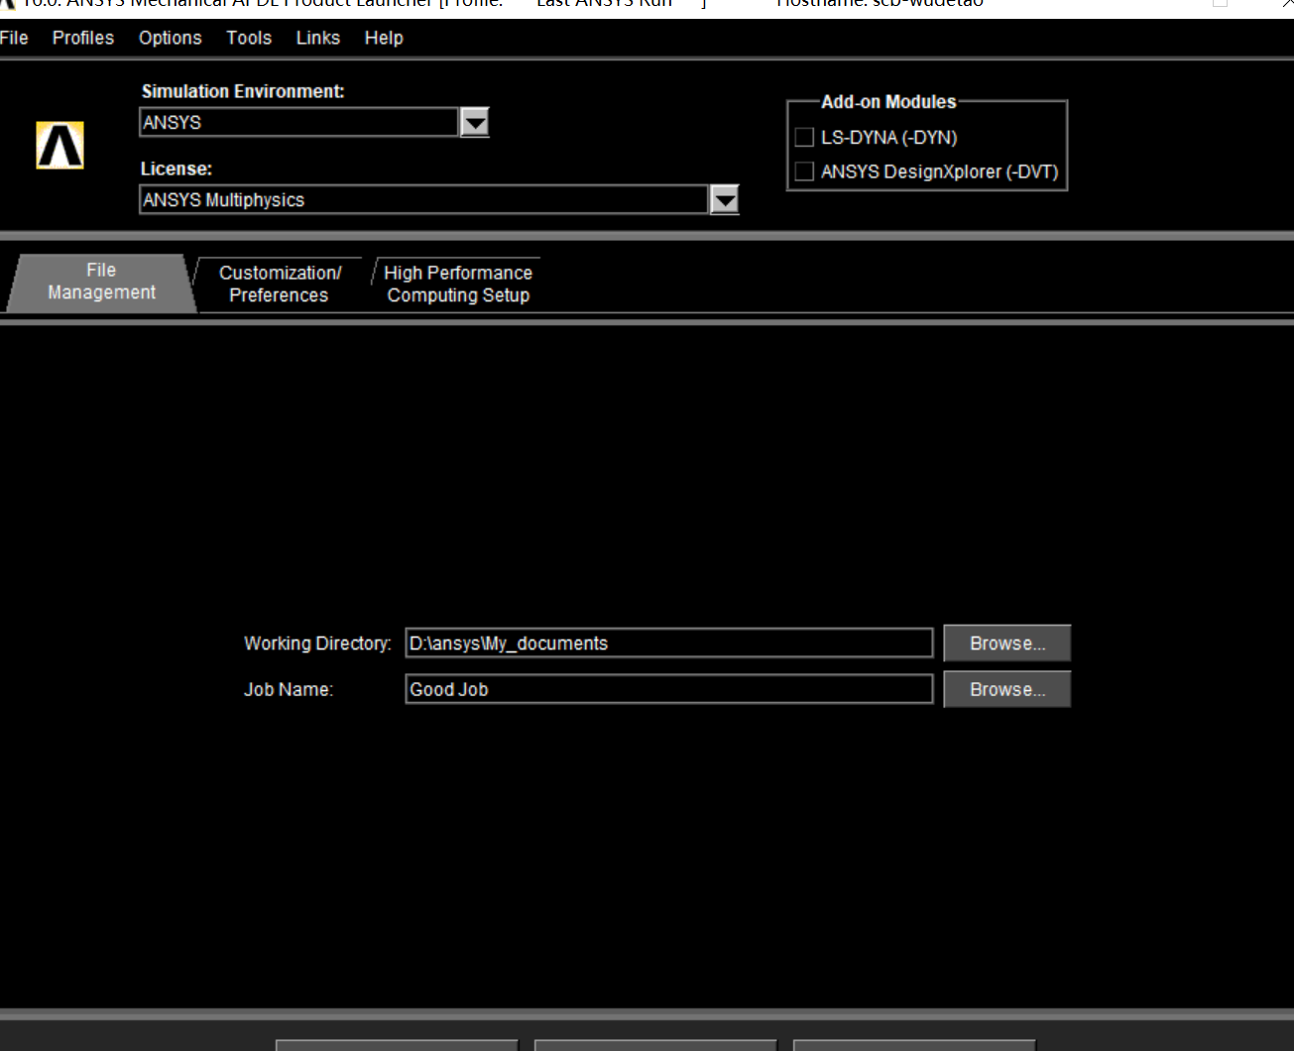Click the Working Directory input field
The width and height of the screenshot is (1294, 1051).
[x=668, y=642]
